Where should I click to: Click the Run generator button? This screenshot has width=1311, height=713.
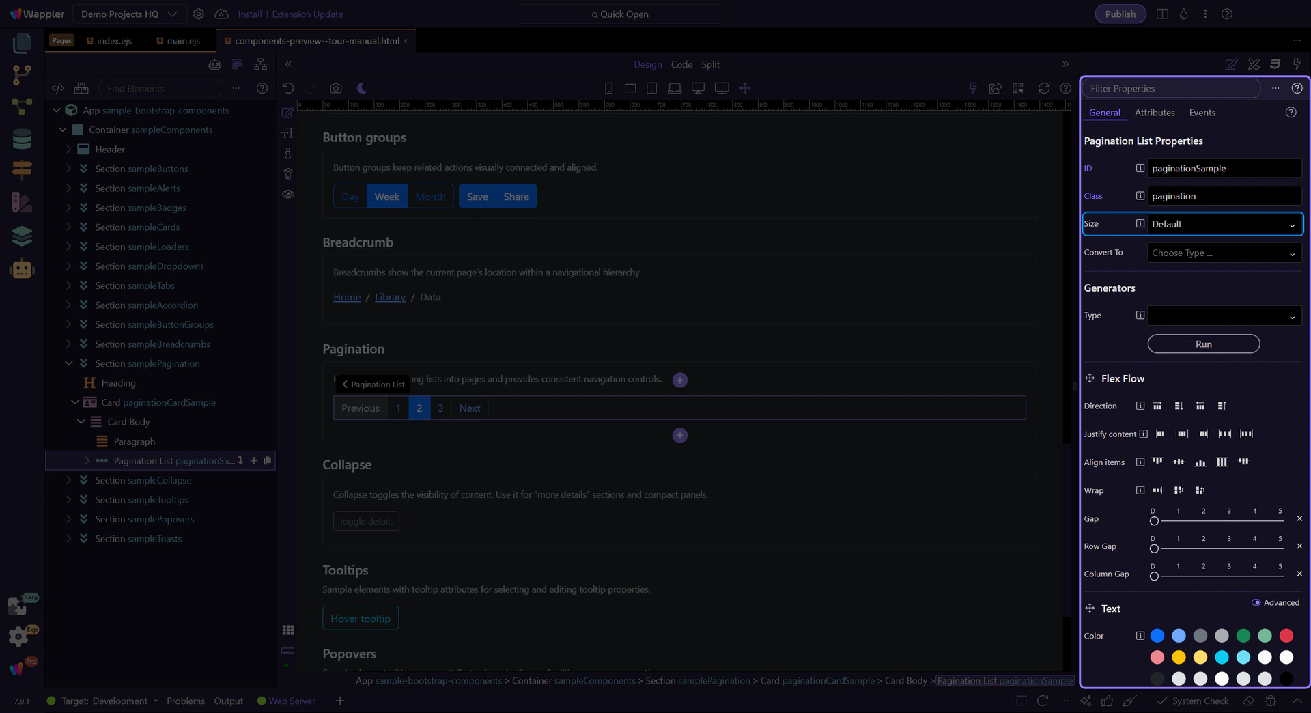tap(1203, 344)
